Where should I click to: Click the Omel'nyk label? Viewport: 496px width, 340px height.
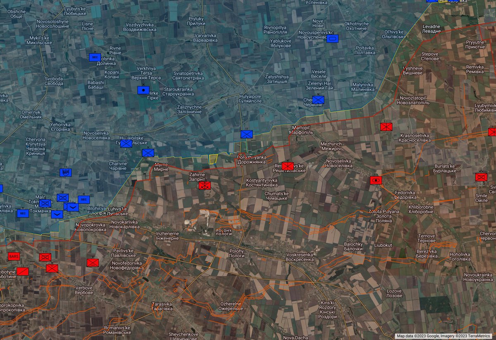pos(31,115)
